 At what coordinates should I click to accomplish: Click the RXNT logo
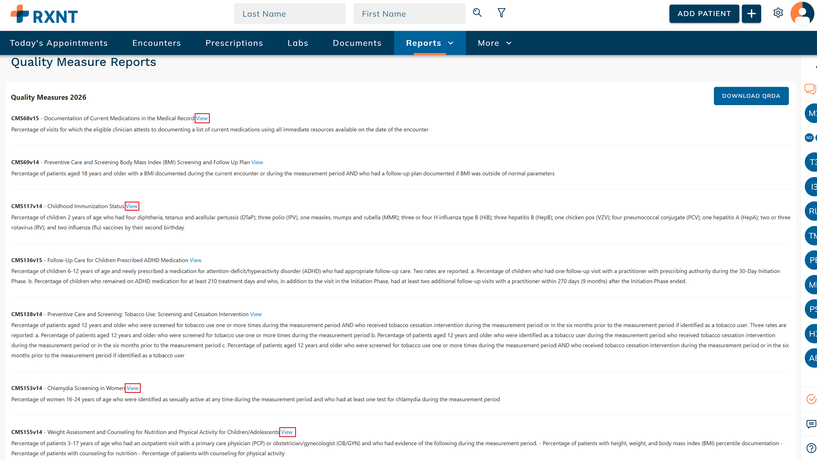point(44,14)
